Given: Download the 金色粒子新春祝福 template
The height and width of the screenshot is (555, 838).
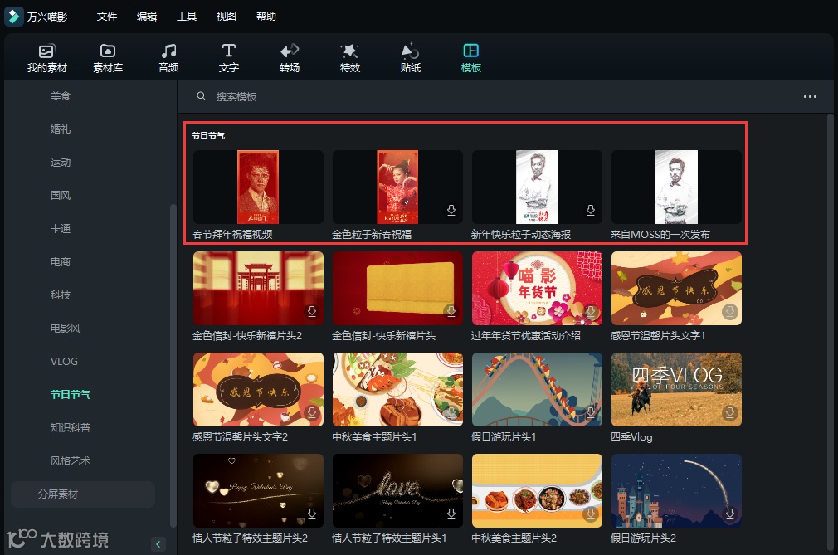Looking at the screenshot, I should [451, 211].
